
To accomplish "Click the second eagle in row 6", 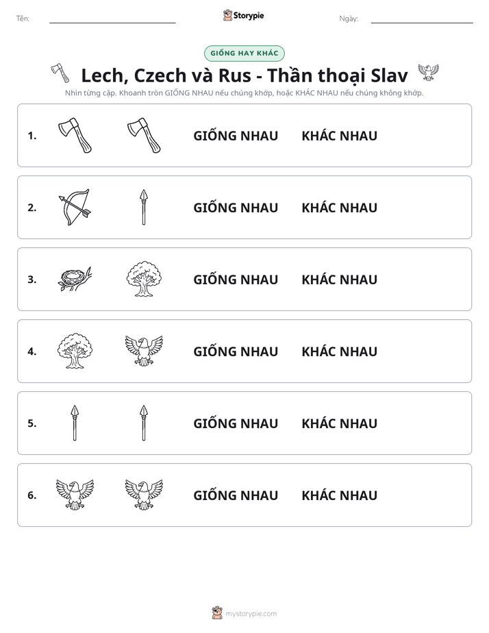I will click(x=144, y=495).
